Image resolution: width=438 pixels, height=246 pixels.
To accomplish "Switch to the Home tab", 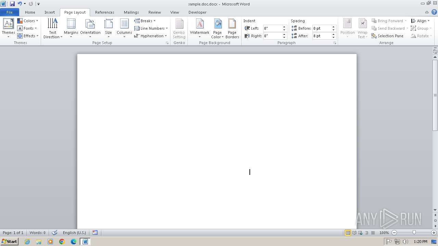I will click(x=30, y=12).
